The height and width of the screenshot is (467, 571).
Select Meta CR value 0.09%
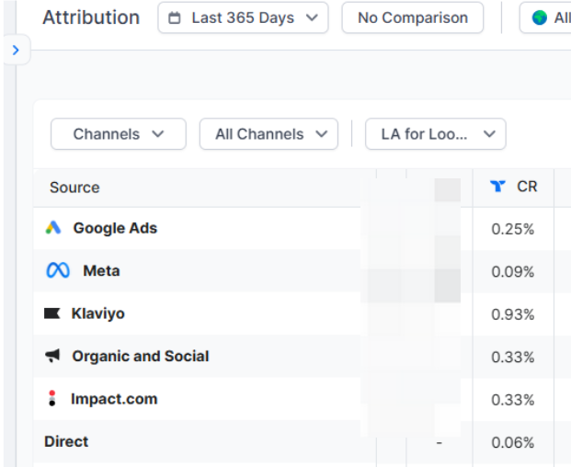(x=513, y=271)
